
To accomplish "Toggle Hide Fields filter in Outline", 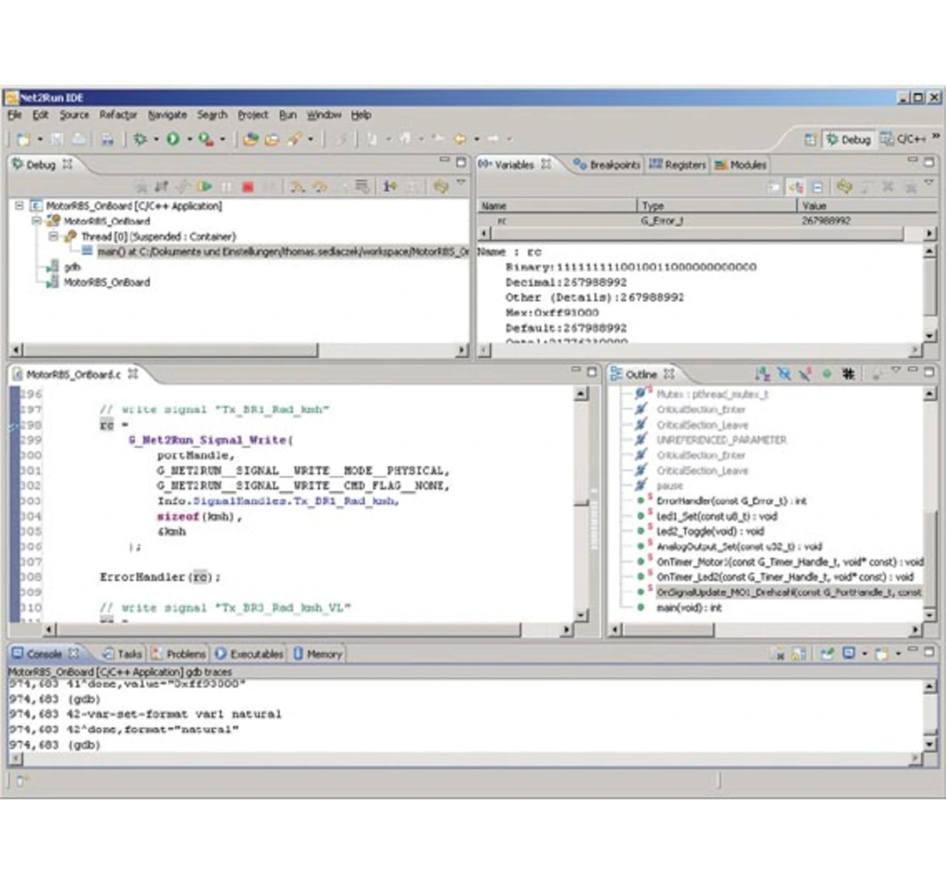I will pyautogui.click(x=784, y=374).
